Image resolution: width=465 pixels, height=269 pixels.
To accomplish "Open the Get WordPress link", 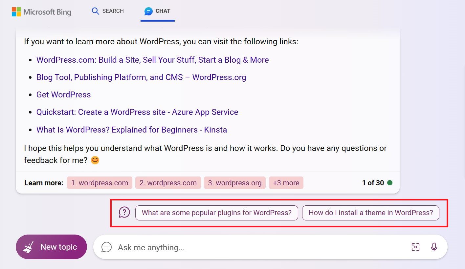I will (63, 94).
